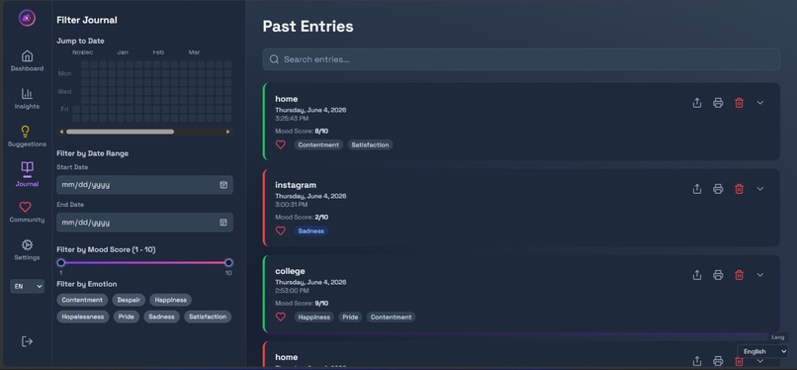Delete the college entry
This screenshot has width=797, height=370.
pyautogui.click(x=739, y=275)
